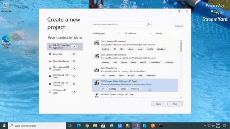The width and height of the screenshot is (230, 129).
Task: Show hidden system tray icons chevron
Action: click(205, 126)
